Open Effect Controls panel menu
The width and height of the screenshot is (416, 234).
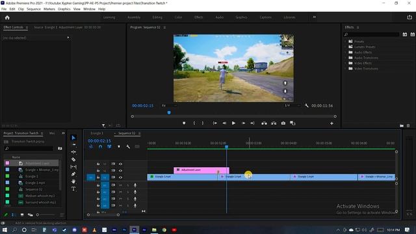pos(27,27)
